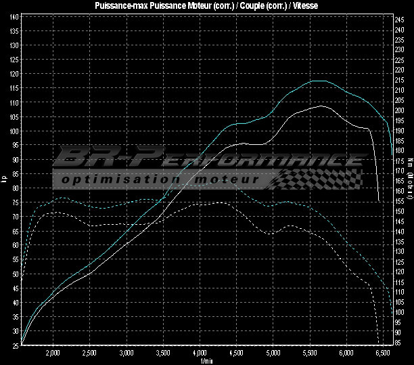Click the 't/min' x-axis label

point(206,361)
